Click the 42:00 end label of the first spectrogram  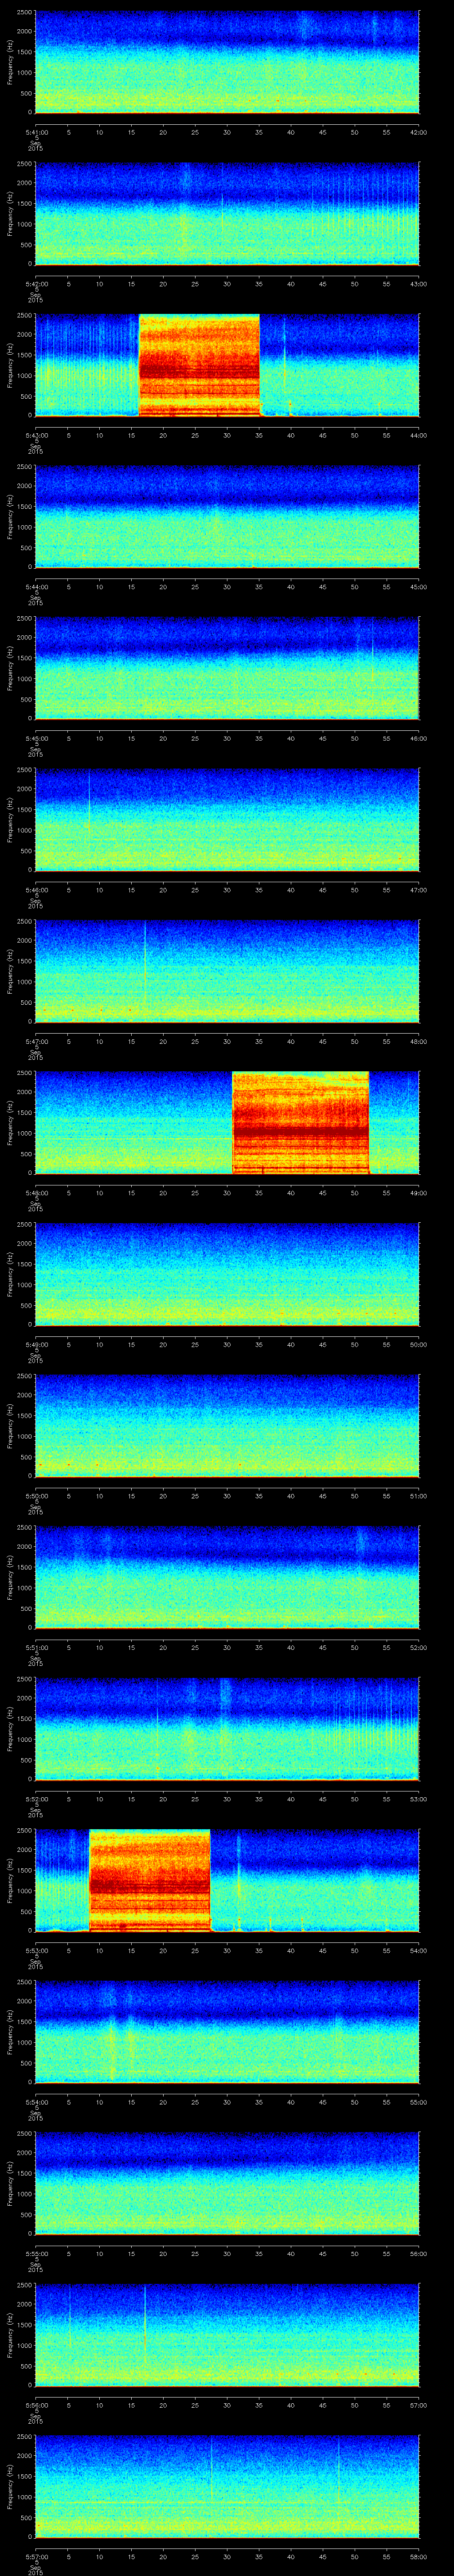[418, 132]
